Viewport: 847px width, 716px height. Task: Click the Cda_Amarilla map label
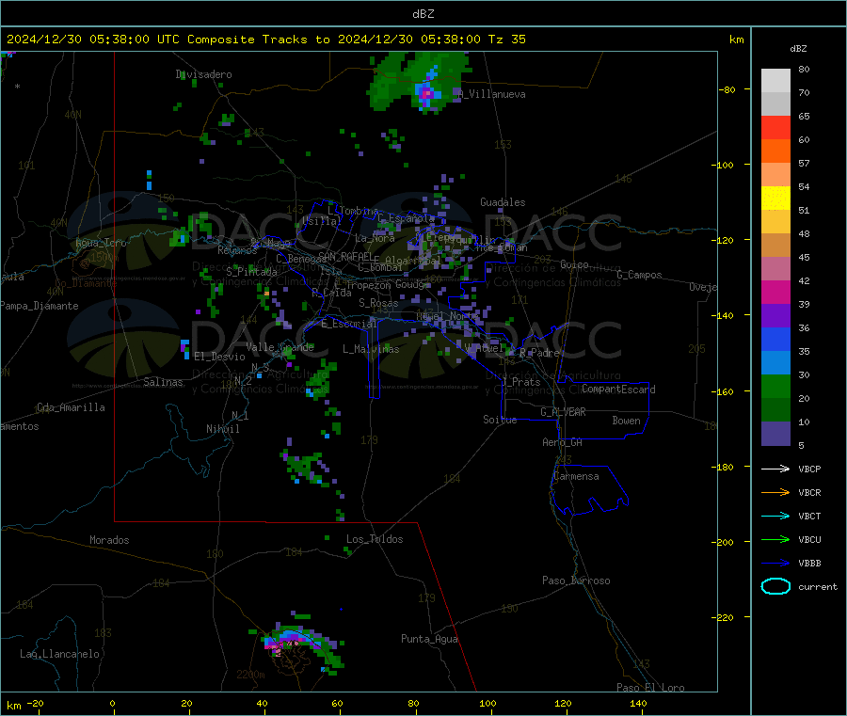[x=71, y=407]
